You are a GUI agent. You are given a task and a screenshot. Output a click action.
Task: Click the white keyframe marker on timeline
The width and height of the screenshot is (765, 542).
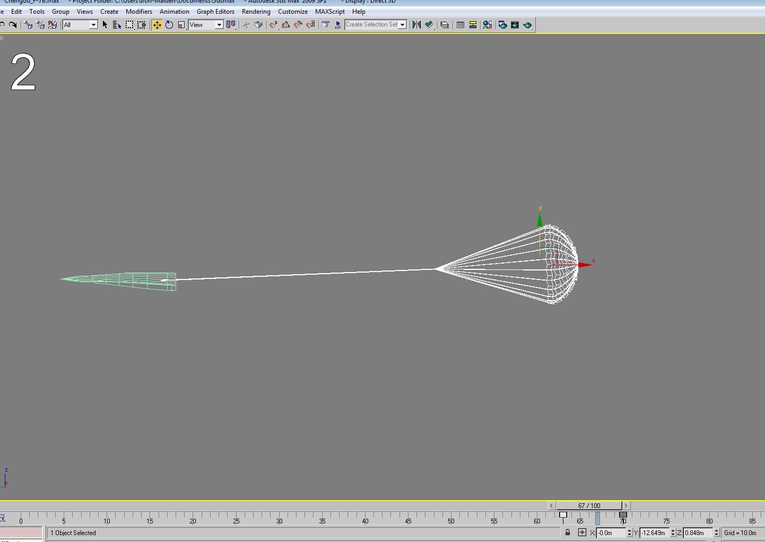[x=563, y=514]
